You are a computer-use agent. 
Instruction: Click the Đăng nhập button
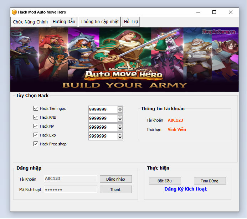(116, 179)
